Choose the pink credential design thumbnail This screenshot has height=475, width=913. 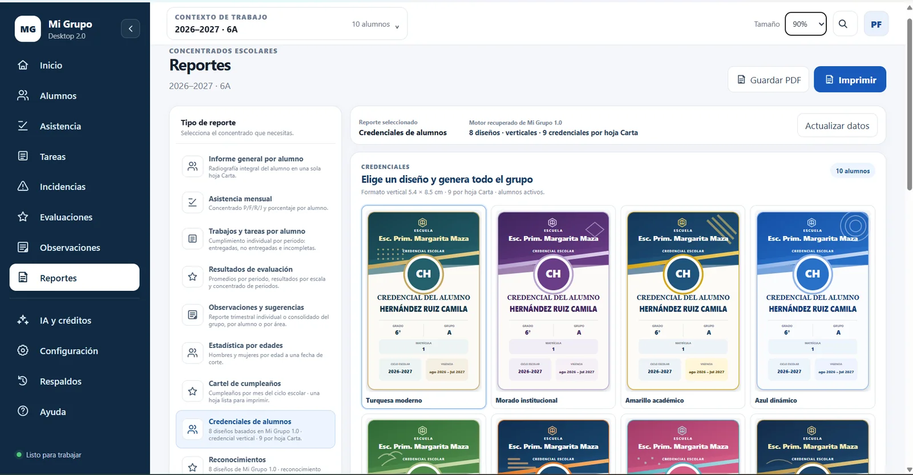pos(682,445)
